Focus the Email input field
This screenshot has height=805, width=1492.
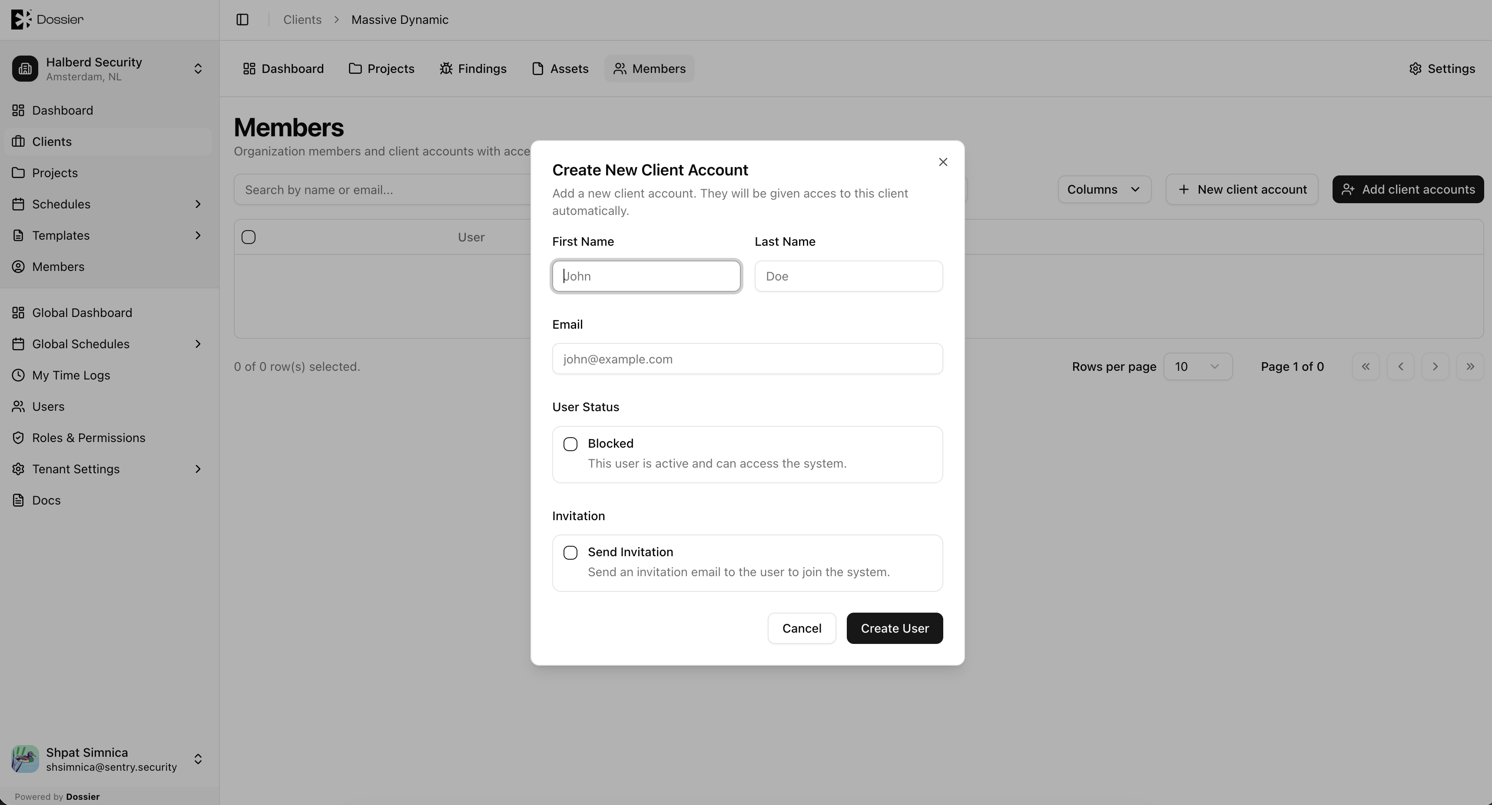point(747,359)
